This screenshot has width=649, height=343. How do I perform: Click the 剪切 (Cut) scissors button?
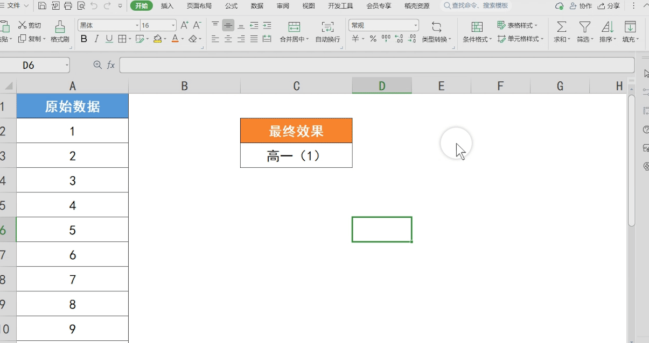click(30, 25)
